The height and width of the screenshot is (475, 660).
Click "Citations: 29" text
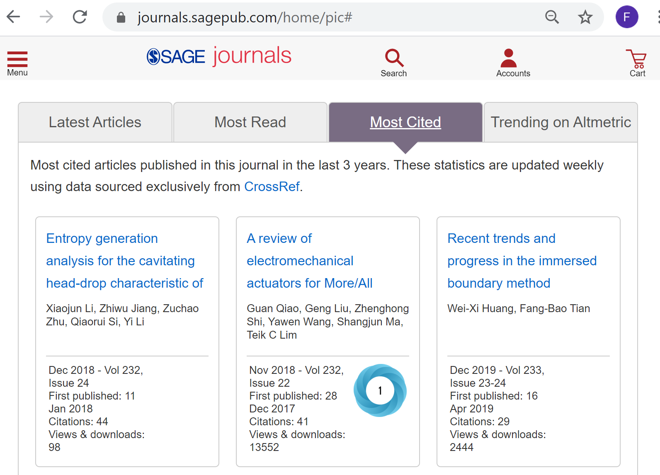coord(480,422)
